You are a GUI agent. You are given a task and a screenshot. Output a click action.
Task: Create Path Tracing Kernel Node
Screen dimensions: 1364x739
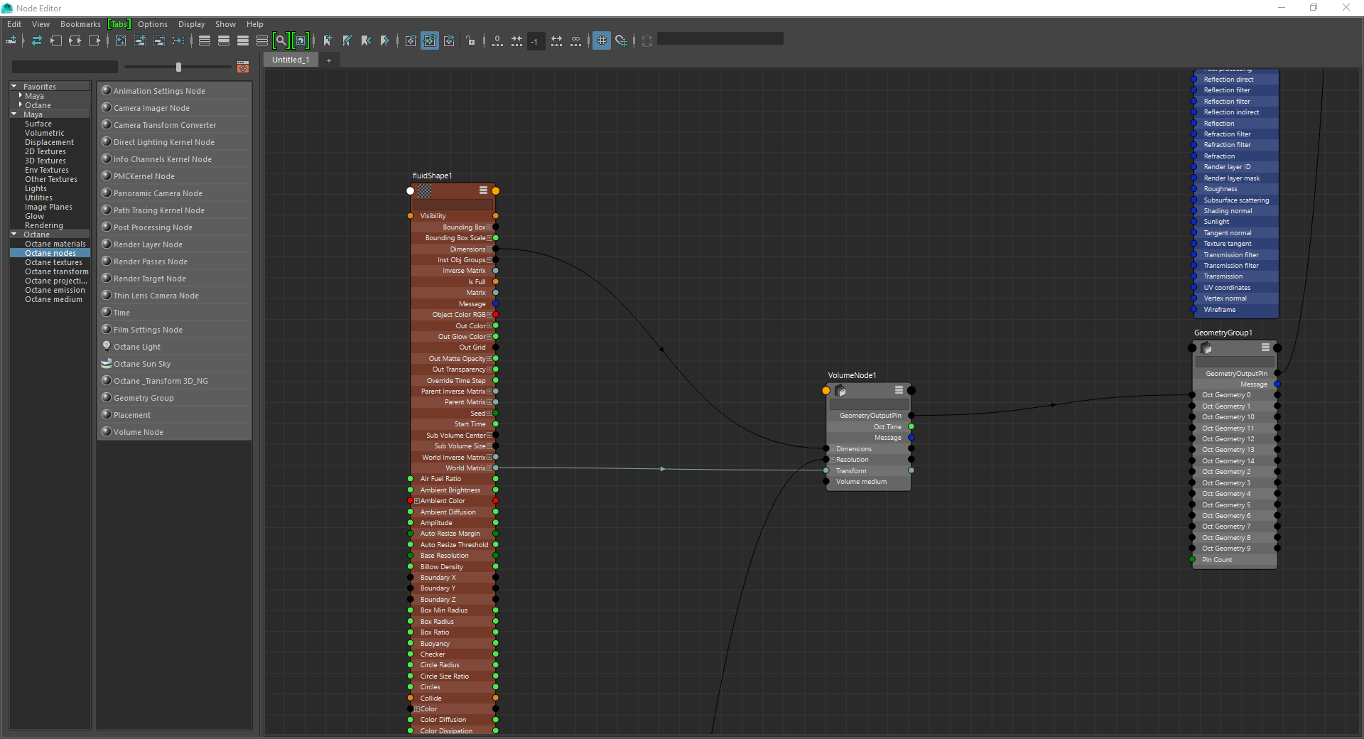click(x=175, y=210)
